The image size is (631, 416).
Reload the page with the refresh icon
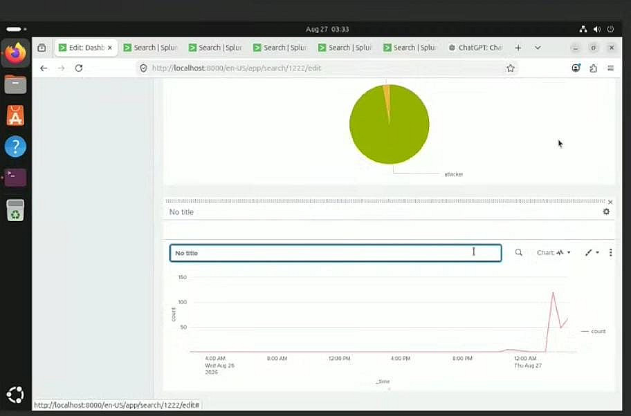point(79,68)
